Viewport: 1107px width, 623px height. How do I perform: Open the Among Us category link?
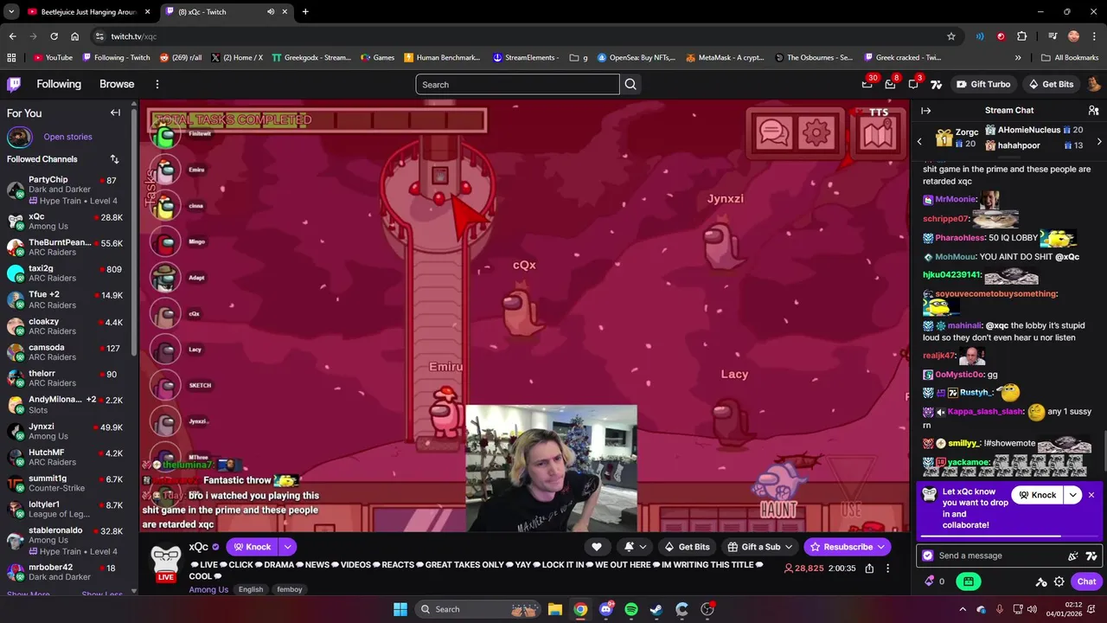[208, 589]
